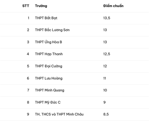Click the 12,5 score value
The width and height of the screenshot is (149, 121).
(x=107, y=54)
